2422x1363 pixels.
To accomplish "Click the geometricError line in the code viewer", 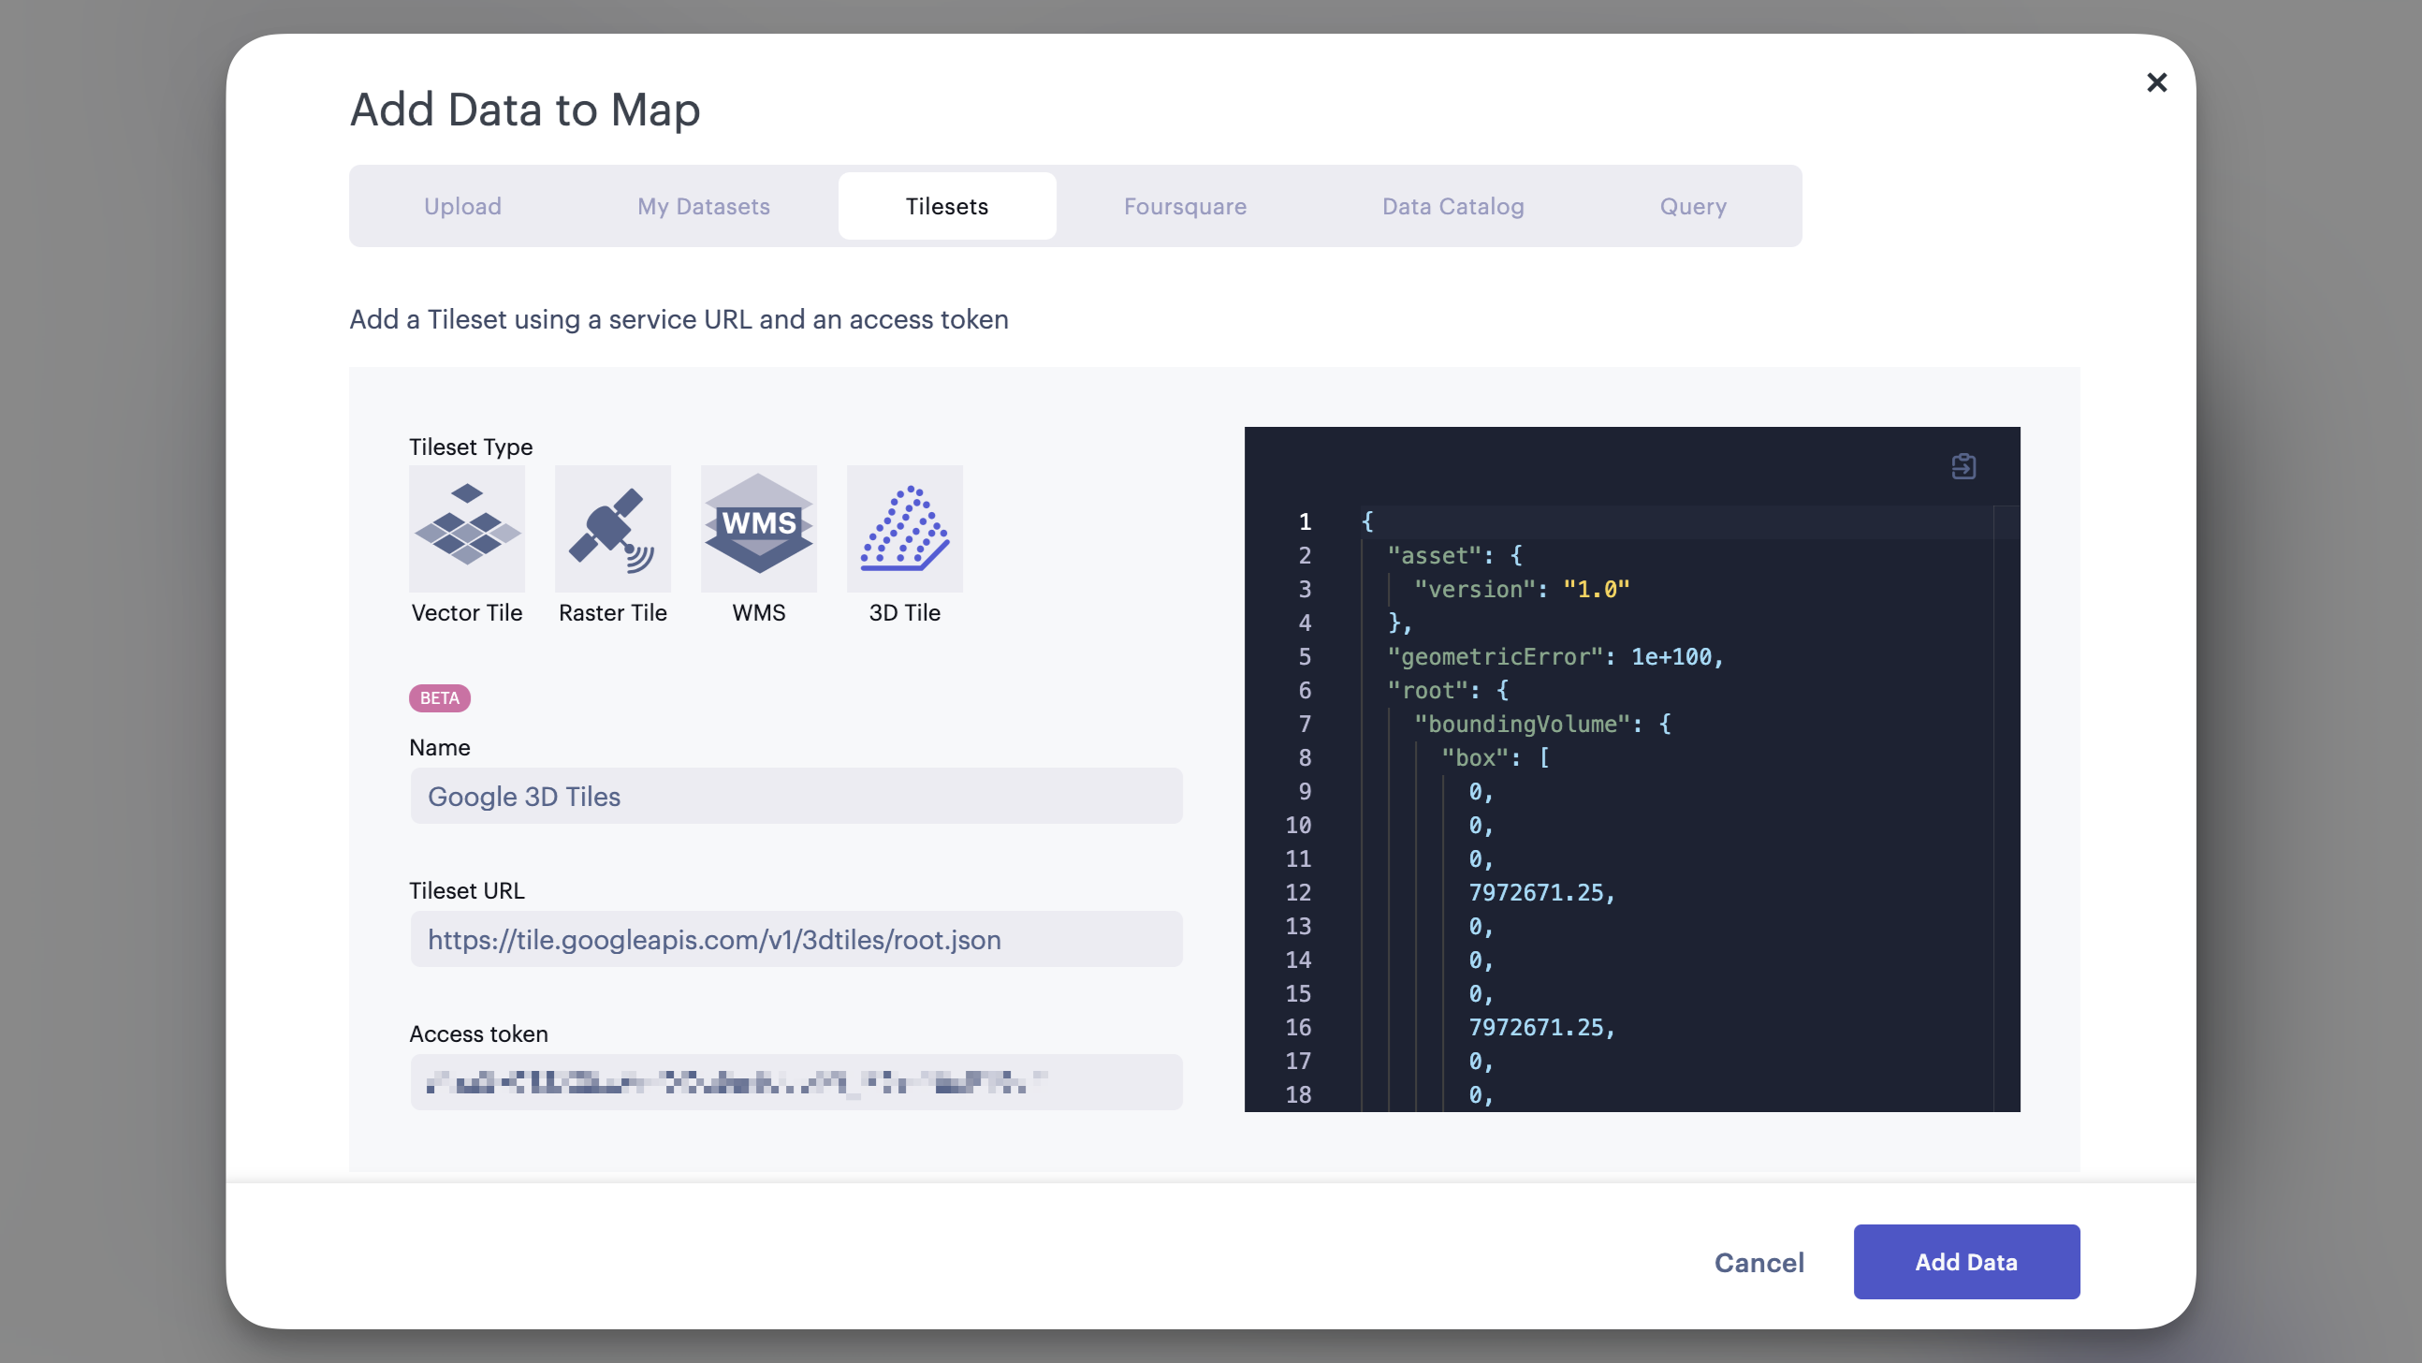I will coord(1554,656).
